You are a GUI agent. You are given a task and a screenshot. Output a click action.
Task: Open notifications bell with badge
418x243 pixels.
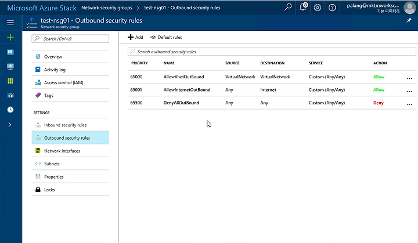303,7
